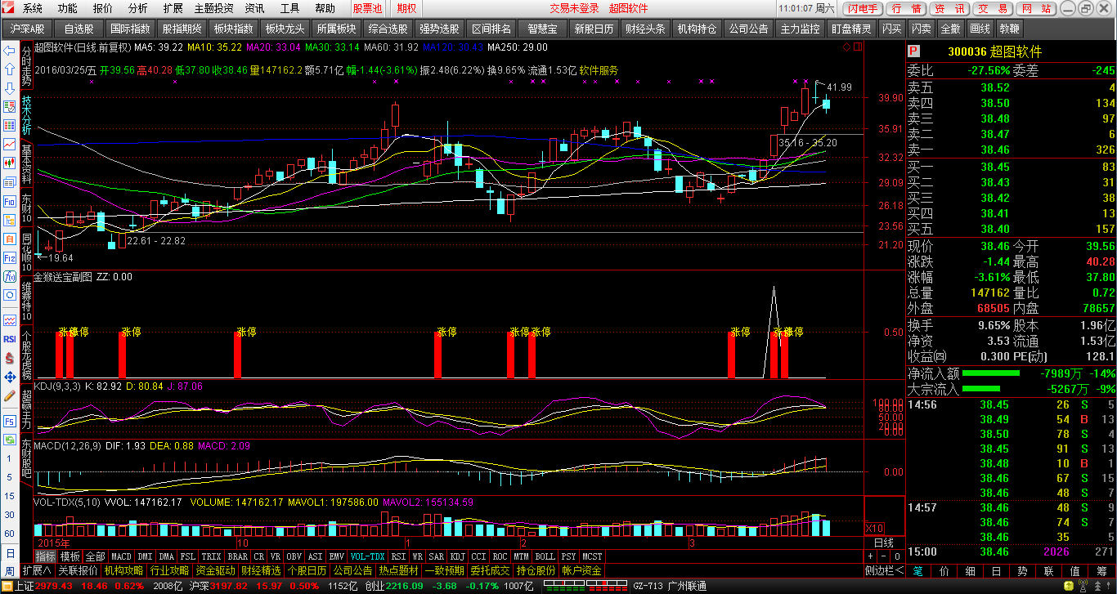The height and width of the screenshot is (594, 1117).
Task: Open the 报价 menu
Action: coord(103,8)
